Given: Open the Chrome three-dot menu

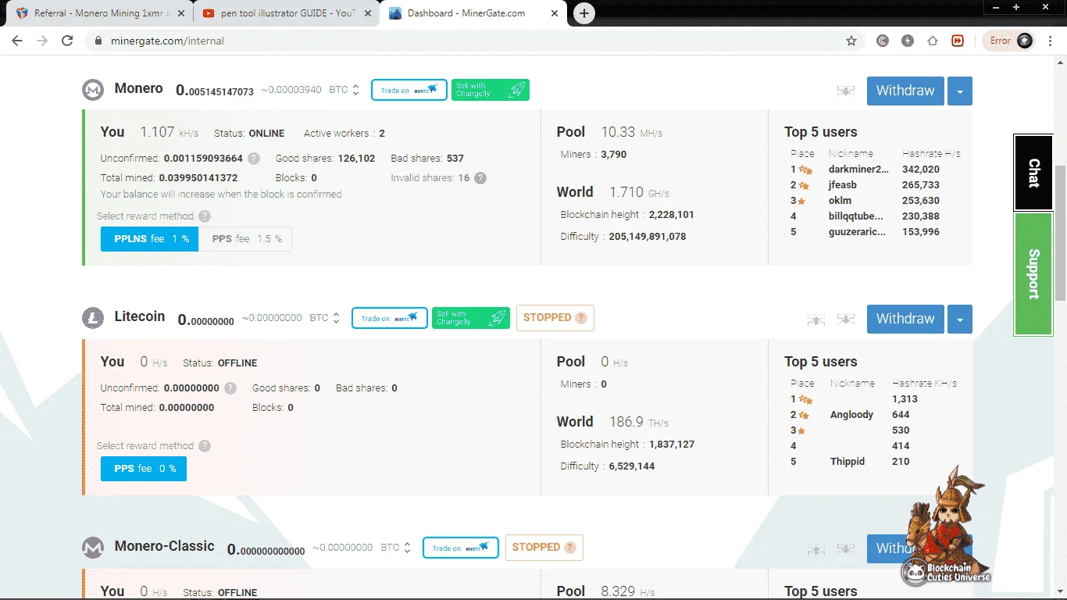Looking at the screenshot, I should tap(1051, 41).
